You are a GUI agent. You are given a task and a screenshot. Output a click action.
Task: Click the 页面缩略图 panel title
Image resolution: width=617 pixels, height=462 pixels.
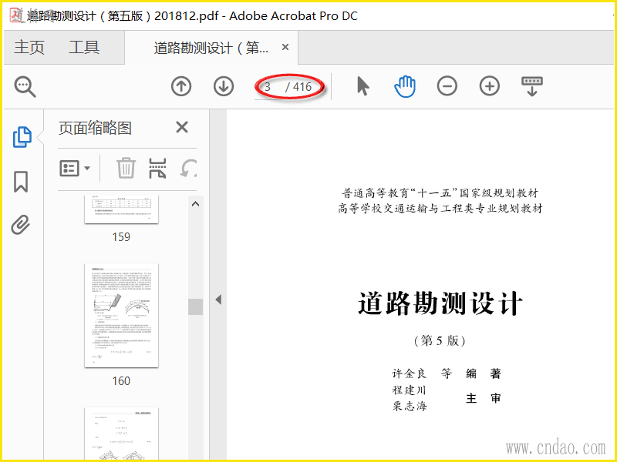(x=95, y=128)
